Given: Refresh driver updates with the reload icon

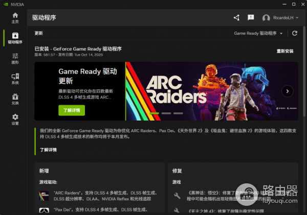Looking at the screenshot, I should 294,33.
